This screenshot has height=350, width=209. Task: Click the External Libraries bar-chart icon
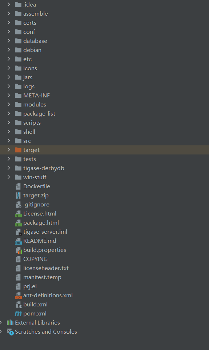coord(10,322)
